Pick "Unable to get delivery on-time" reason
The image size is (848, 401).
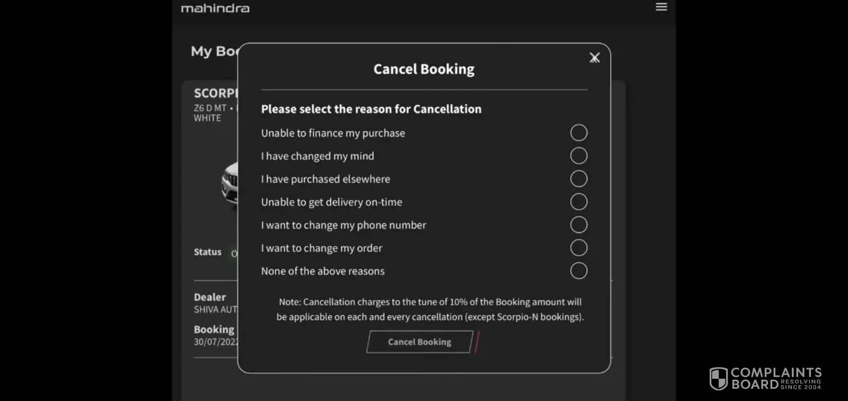point(578,202)
